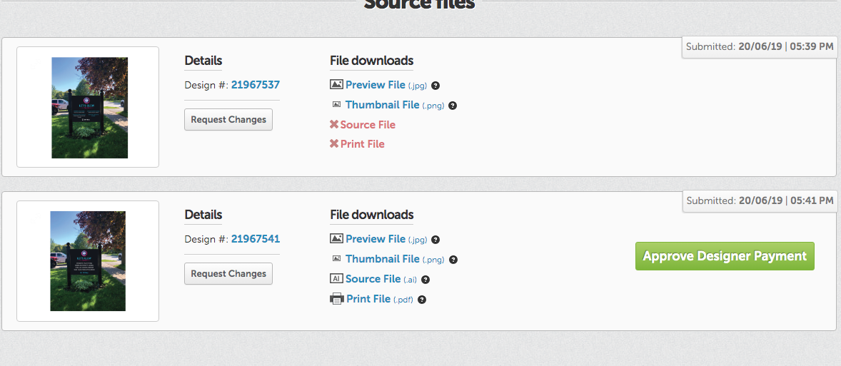Click help icon beside first Thumbnail File
This screenshot has height=366, width=841.
[x=453, y=106]
